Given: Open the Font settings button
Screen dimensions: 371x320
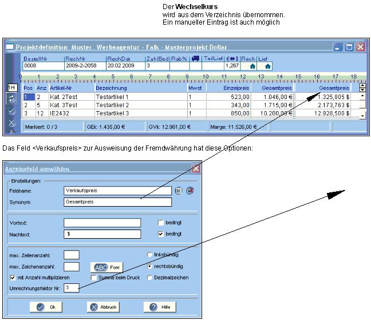Looking at the screenshot, I should [x=108, y=267].
